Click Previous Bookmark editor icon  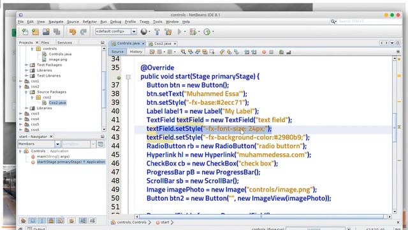(x=222, y=52)
